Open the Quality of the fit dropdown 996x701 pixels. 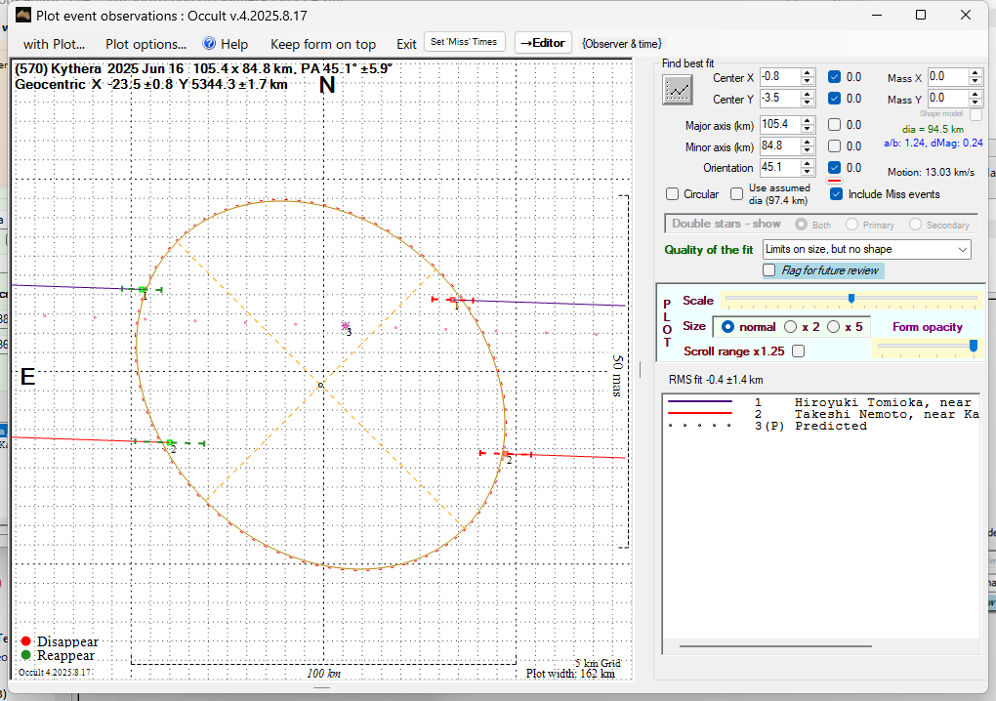pos(963,250)
